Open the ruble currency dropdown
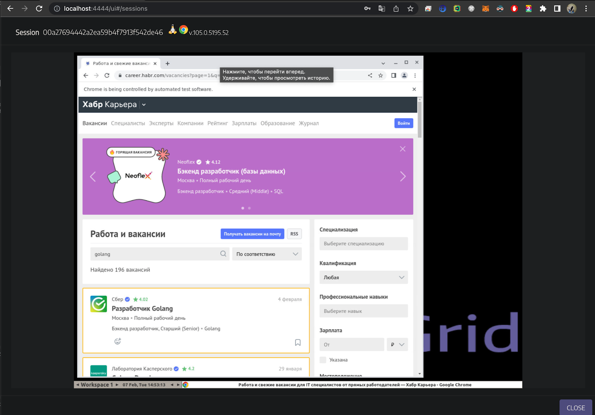595x415 pixels. click(397, 345)
